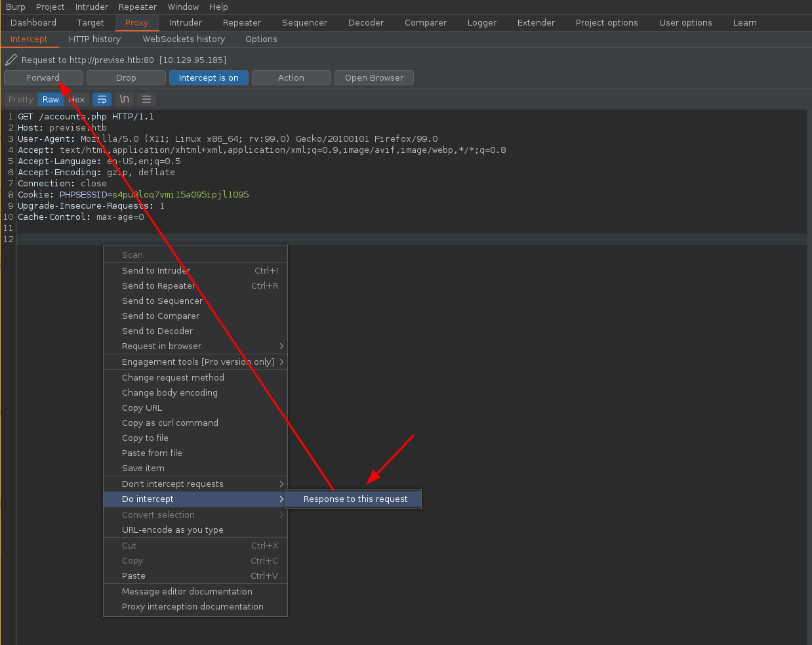Open the editor hamburger options menu
This screenshot has height=645, width=812.
[x=146, y=100]
